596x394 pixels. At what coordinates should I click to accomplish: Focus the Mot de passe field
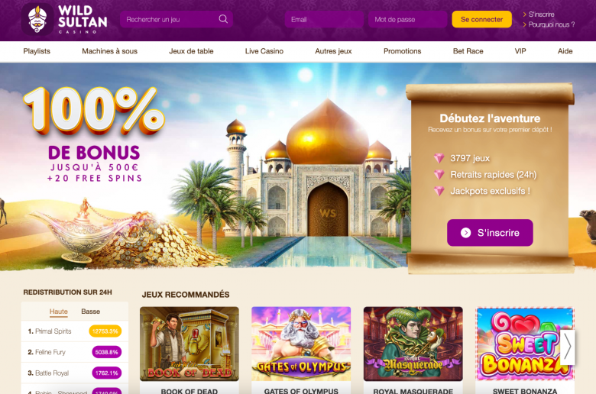(407, 19)
